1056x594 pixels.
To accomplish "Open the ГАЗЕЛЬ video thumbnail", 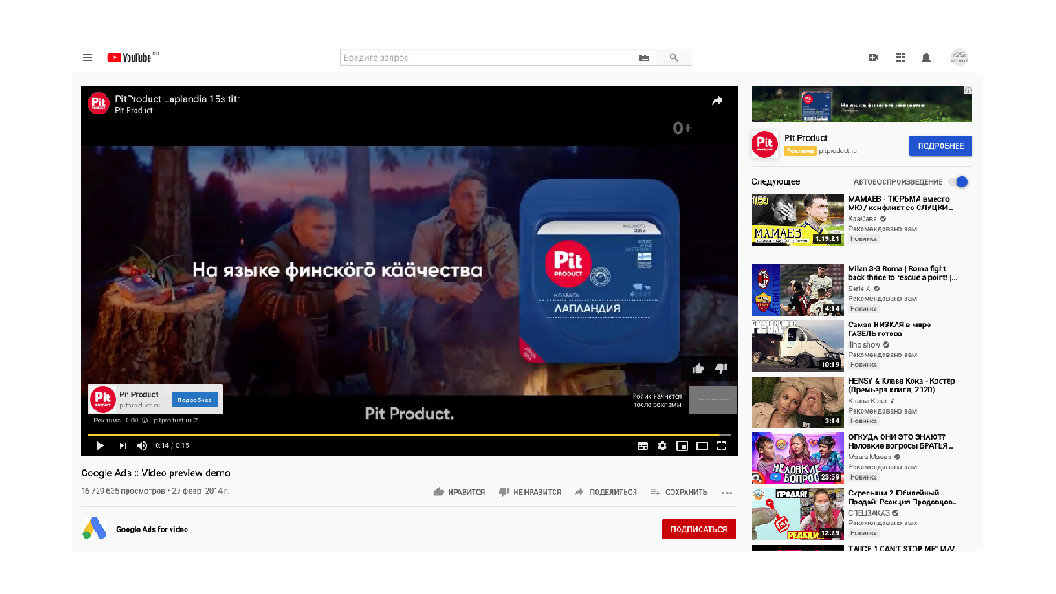I will coord(797,346).
